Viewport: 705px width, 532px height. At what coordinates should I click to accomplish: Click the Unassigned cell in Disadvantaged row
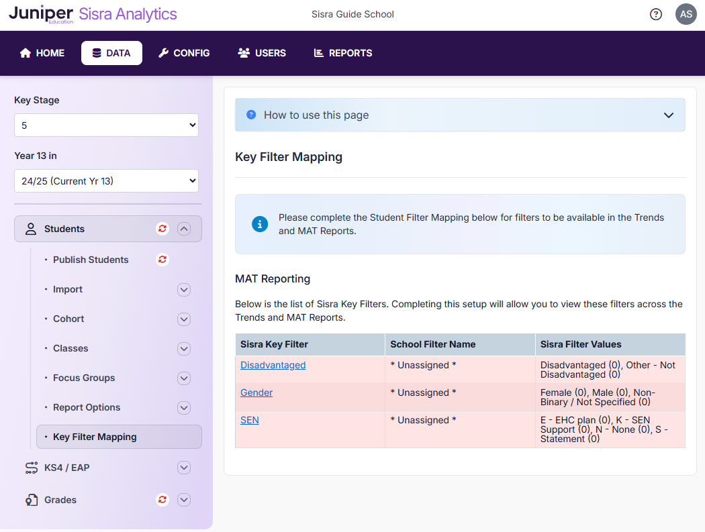(x=460, y=370)
